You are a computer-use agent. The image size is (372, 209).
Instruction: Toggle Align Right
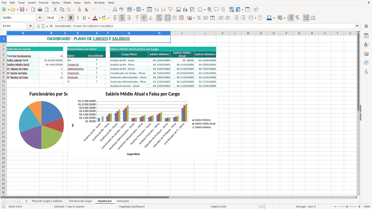129,18
